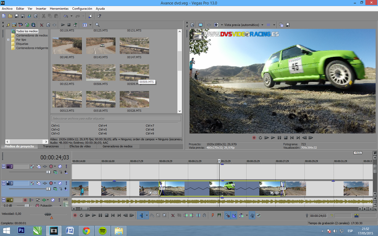Click Normal Edit Tool in timeline toolbar
378x236 pixels.
click(x=141, y=216)
